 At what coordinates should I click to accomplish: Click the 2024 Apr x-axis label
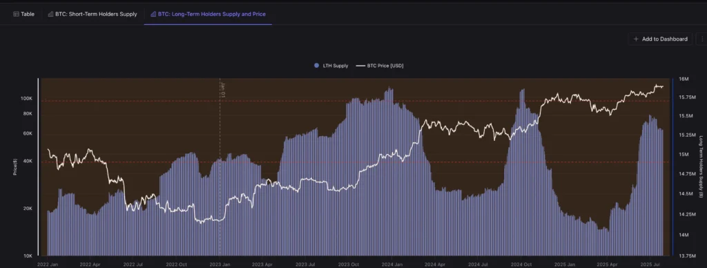(435, 265)
